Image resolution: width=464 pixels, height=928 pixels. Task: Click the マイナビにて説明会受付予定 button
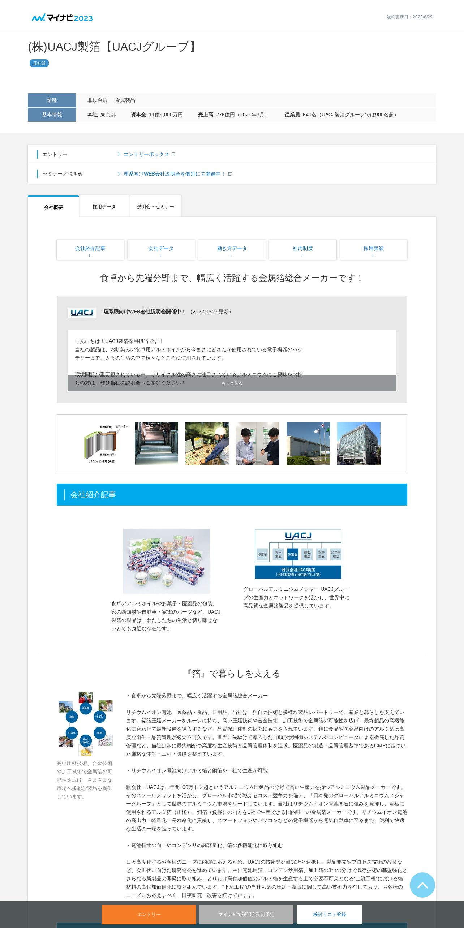point(246,915)
